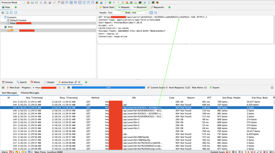Image resolution: width=275 pixels, height=153 pixels.
Task: Open the History tab
Action: 7,82
